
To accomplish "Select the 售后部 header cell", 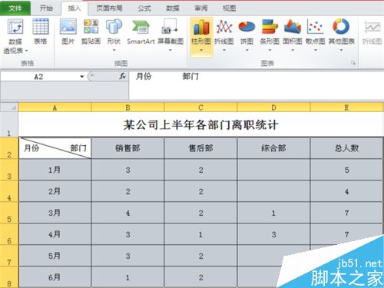I will point(200,148).
